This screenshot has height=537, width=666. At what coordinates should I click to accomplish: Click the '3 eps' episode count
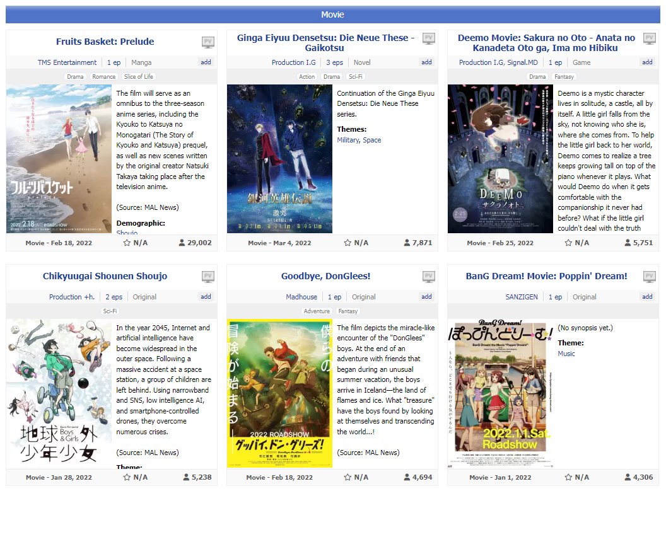(x=335, y=62)
